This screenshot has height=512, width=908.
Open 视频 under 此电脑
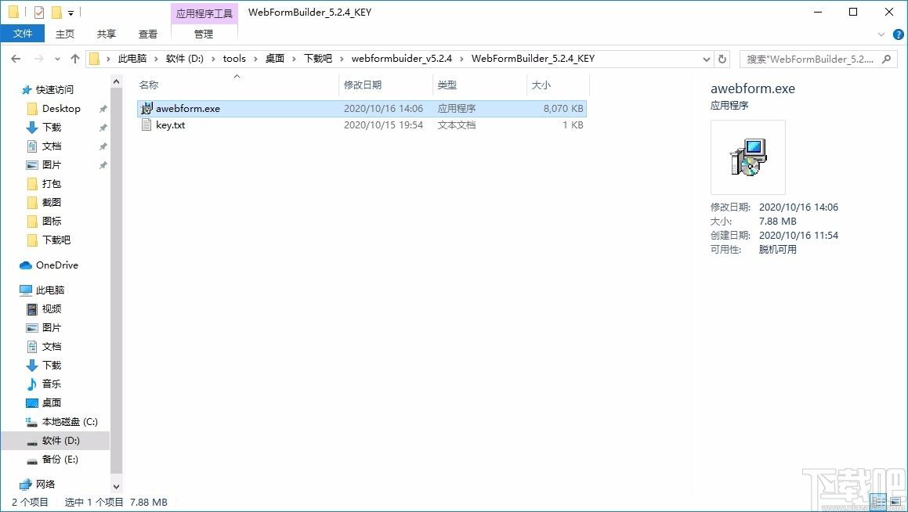(x=51, y=309)
